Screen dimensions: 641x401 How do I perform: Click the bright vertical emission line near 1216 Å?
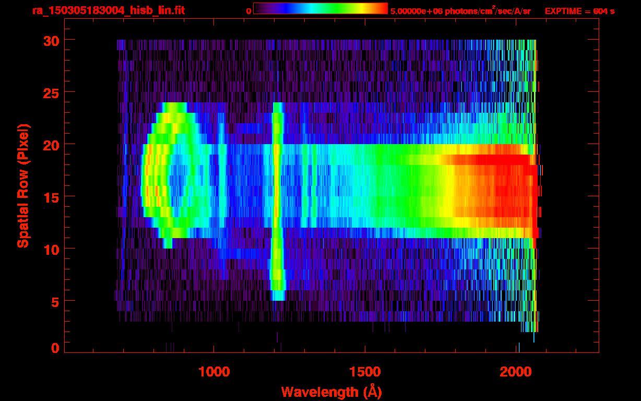click(x=277, y=201)
